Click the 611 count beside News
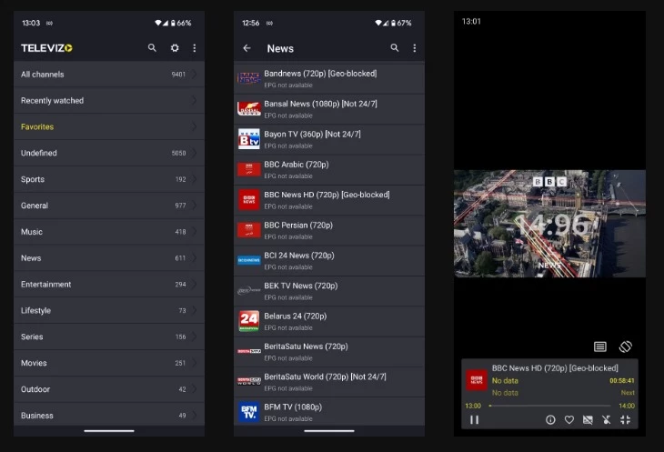 pos(180,258)
